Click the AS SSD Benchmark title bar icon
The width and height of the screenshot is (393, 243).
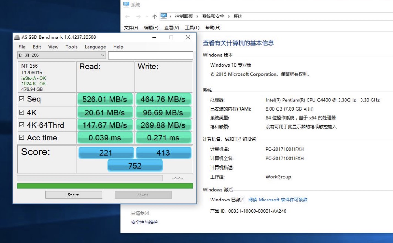click(x=17, y=37)
